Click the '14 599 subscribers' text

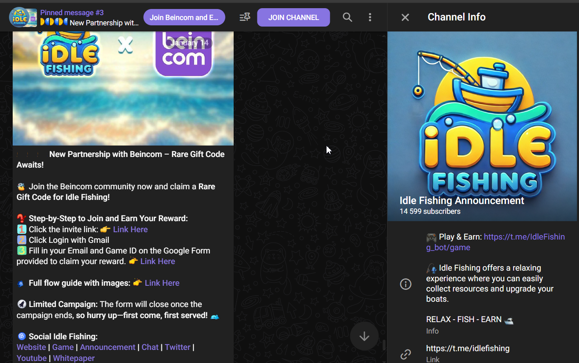click(430, 211)
